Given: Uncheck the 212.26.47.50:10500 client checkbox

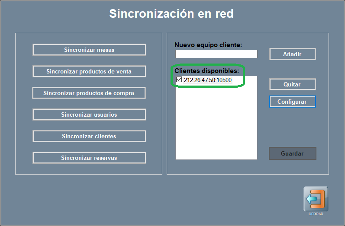Looking at the screenshot, I should (179, 80).
